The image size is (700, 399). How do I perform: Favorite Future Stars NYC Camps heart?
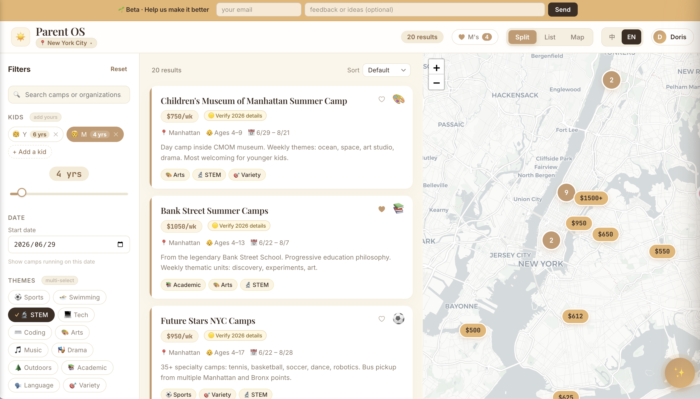coord(382,319)
